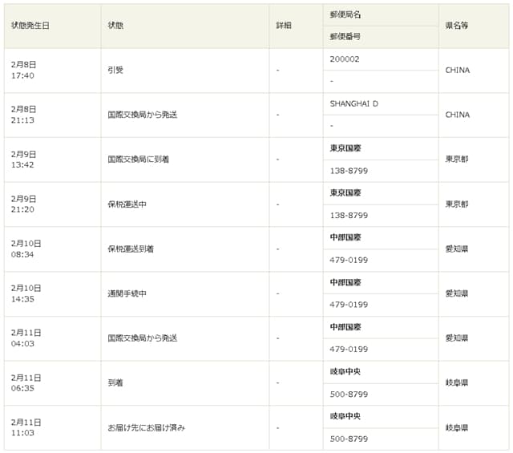Click the お届け先にお届け済み status
This screenshot has height=453, width=513.
(147, 428)
